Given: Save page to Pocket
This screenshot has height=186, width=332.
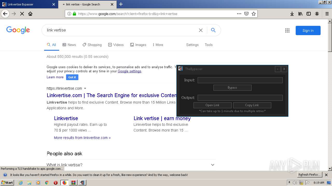Looking at the screenshot, I should tap(246, 14).
